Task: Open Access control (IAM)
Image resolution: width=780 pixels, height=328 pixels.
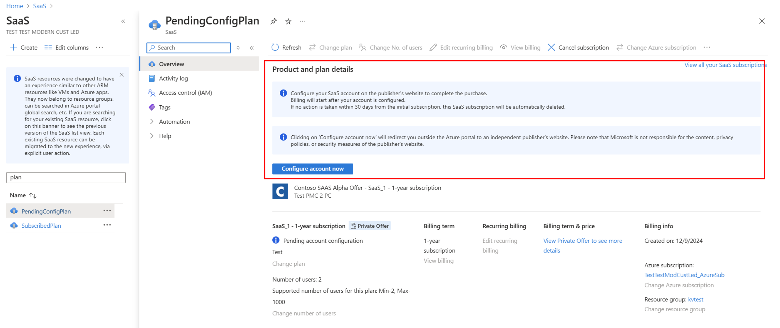Action: tap(185, 93)
